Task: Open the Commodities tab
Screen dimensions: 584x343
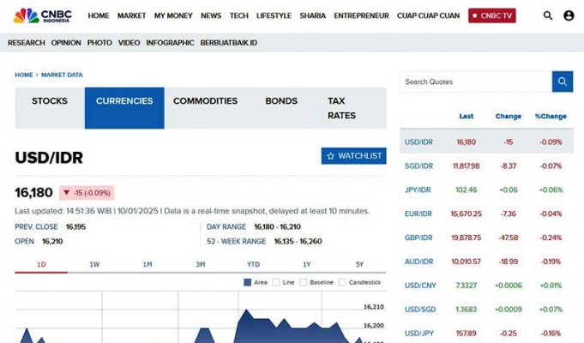Action: point(205,101)
